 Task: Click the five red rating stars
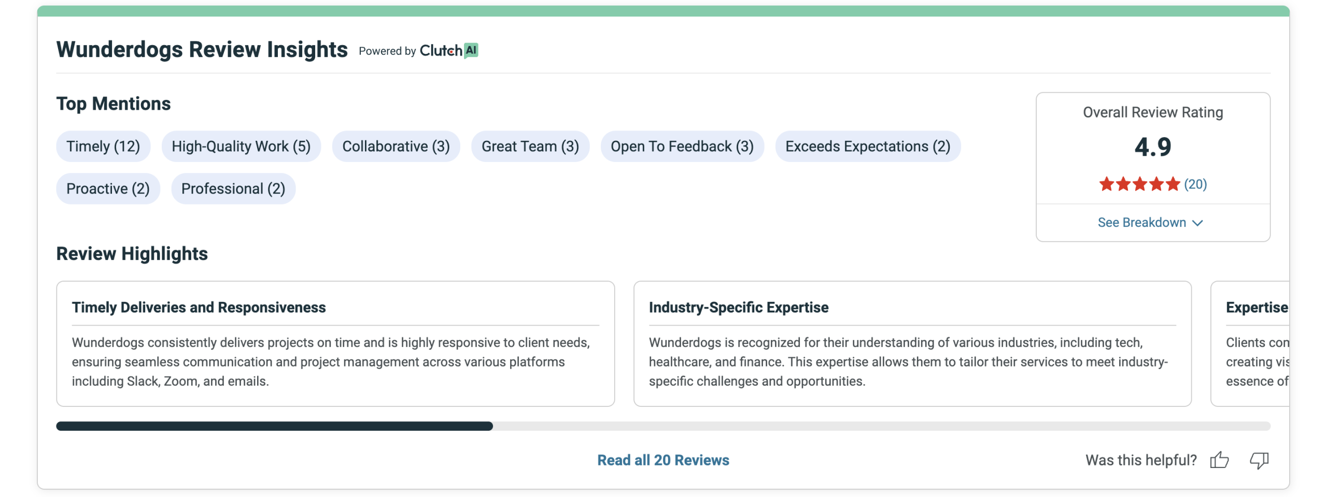[1139, 184]
